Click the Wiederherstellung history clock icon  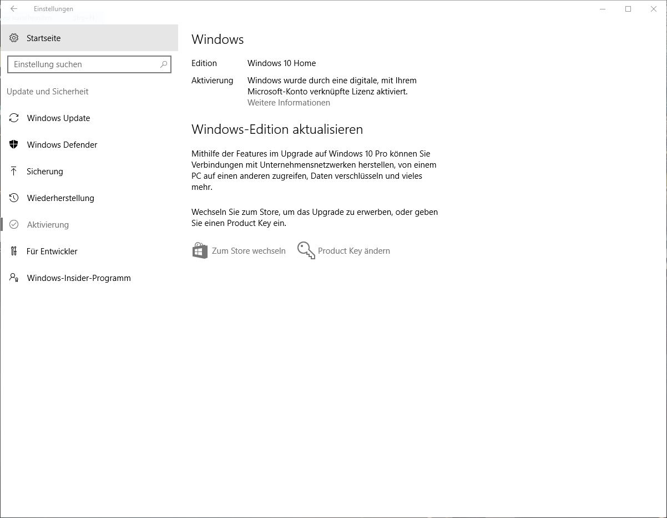pyautogui.click(x=14, y=198)
